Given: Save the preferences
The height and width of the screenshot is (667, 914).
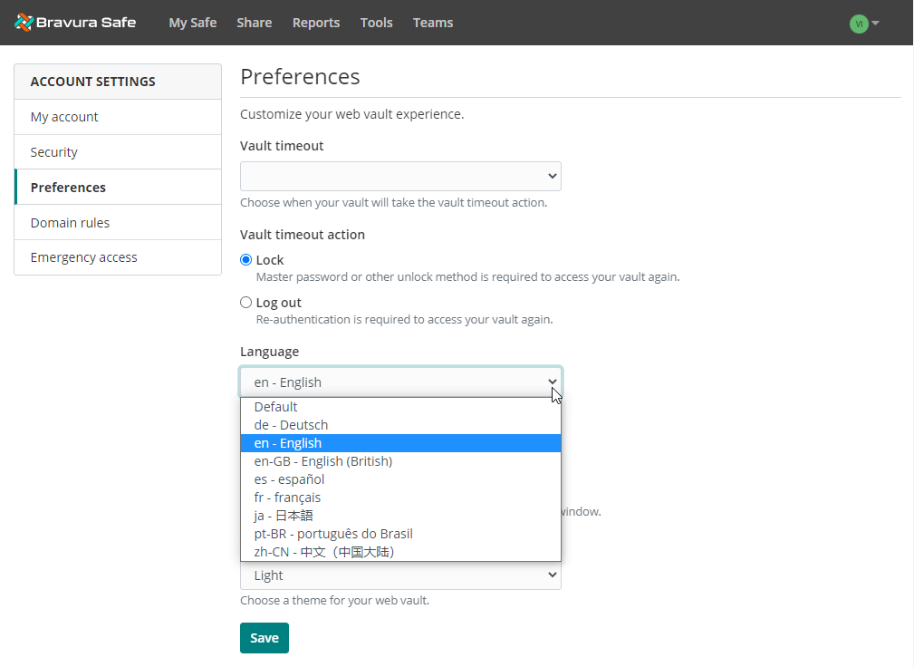Looking at the screenshot, I should click(264, 638).
